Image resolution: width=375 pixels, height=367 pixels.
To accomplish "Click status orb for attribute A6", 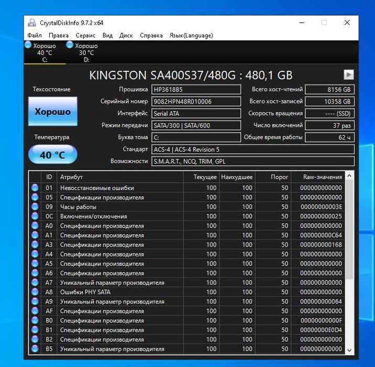I will point(35,273).
